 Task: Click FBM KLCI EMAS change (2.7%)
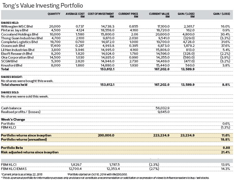[154, 169]
